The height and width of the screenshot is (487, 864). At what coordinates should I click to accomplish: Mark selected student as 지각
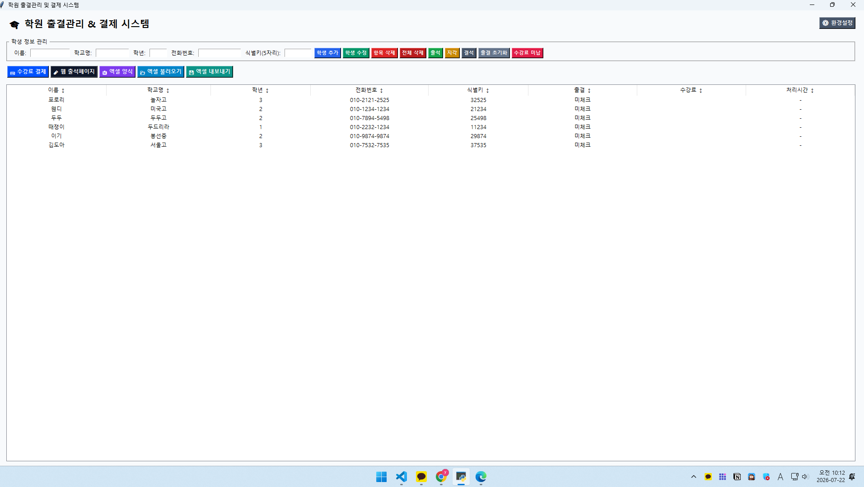[452, 53]
